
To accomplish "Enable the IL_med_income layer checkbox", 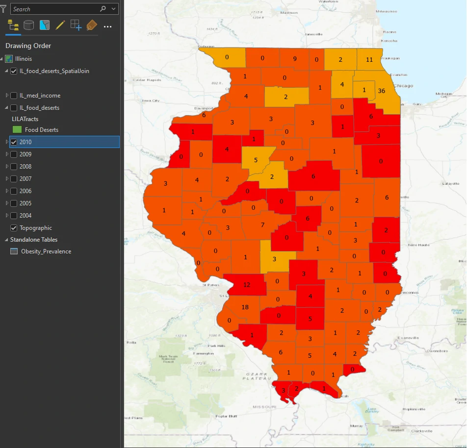I will pyautogui.click(x=14, y=96).
